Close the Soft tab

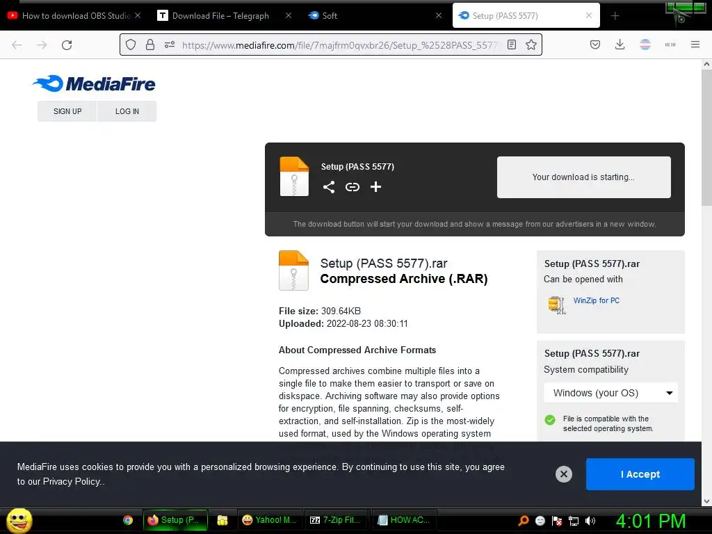click(439, 15)
